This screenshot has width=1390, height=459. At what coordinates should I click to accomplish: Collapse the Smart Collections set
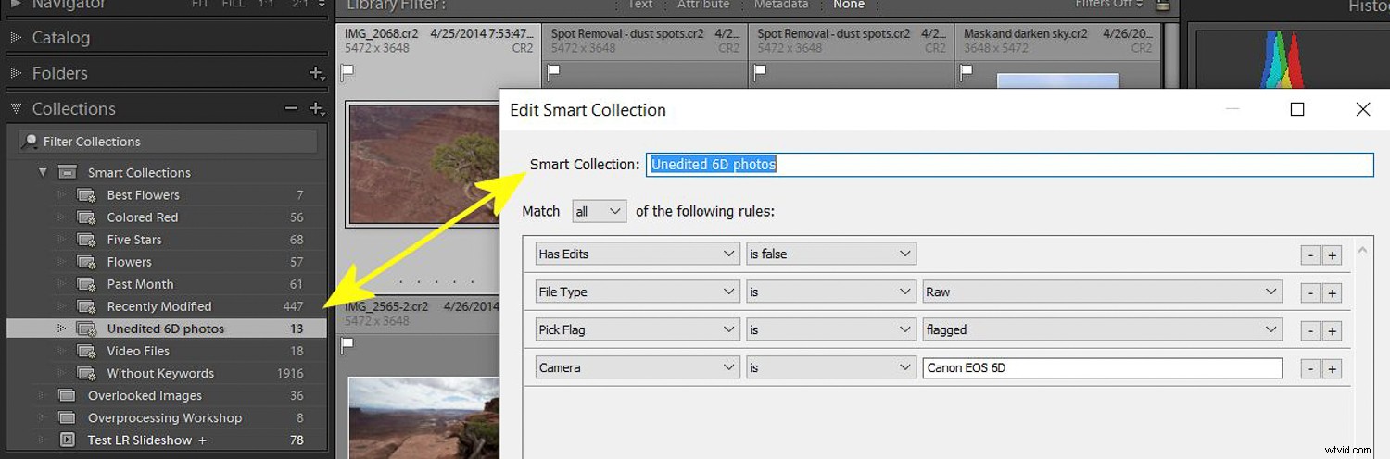click(43, 172)
